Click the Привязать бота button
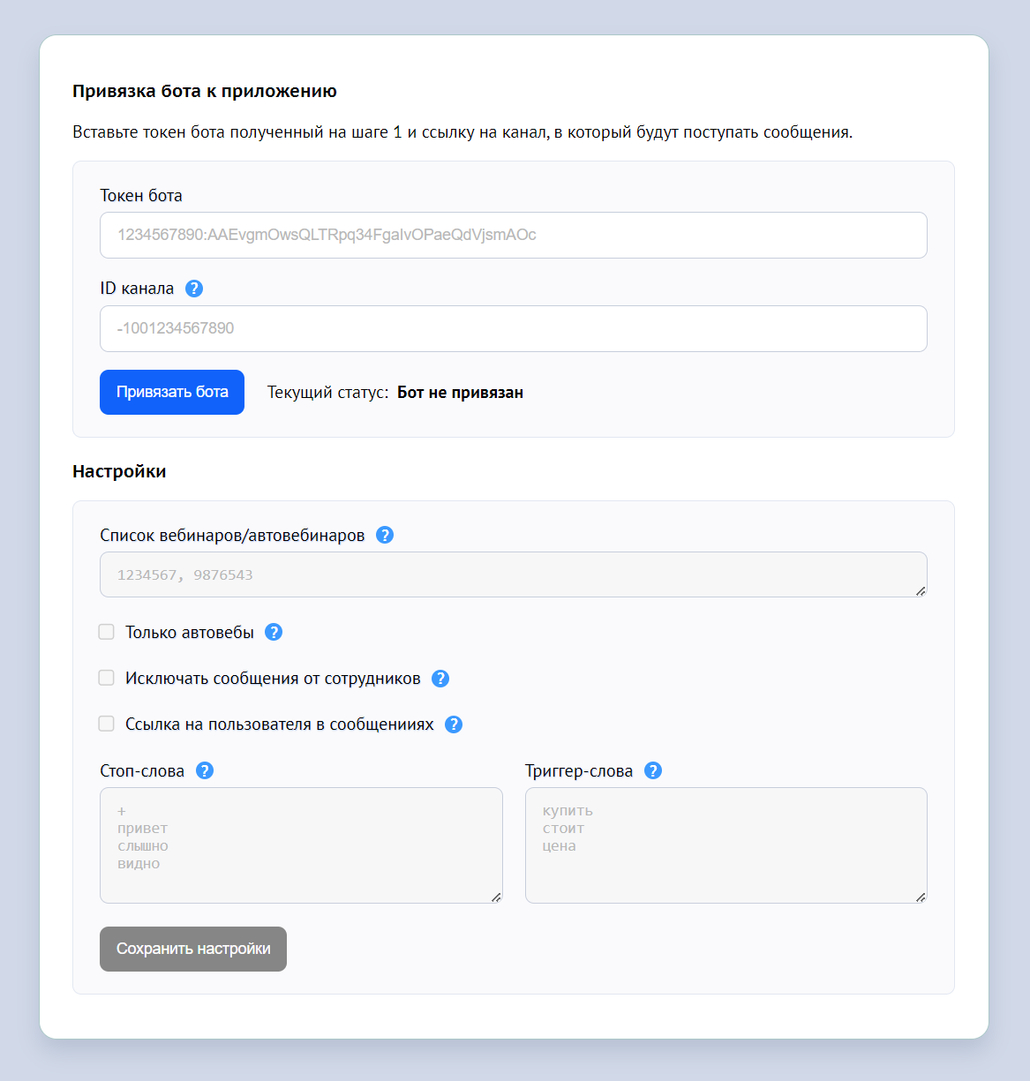 tap(172, 392)
